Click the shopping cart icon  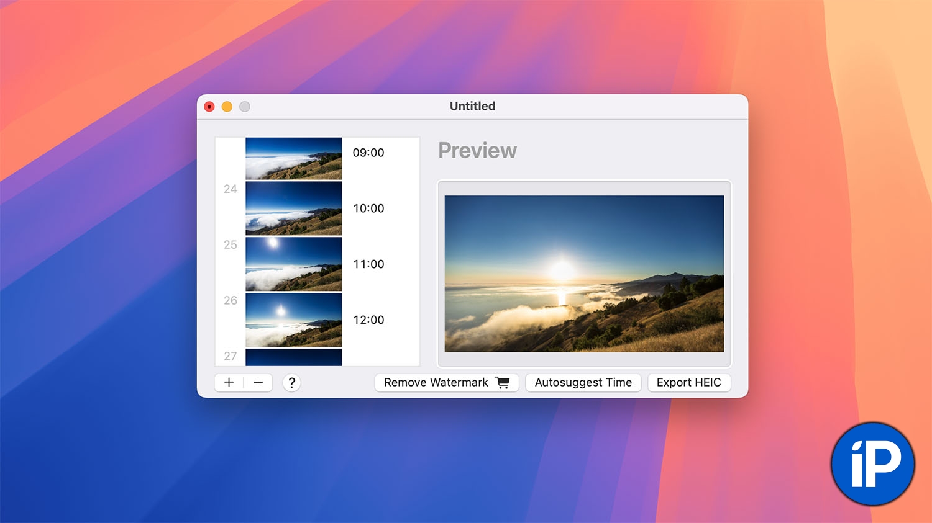point(503,383)
